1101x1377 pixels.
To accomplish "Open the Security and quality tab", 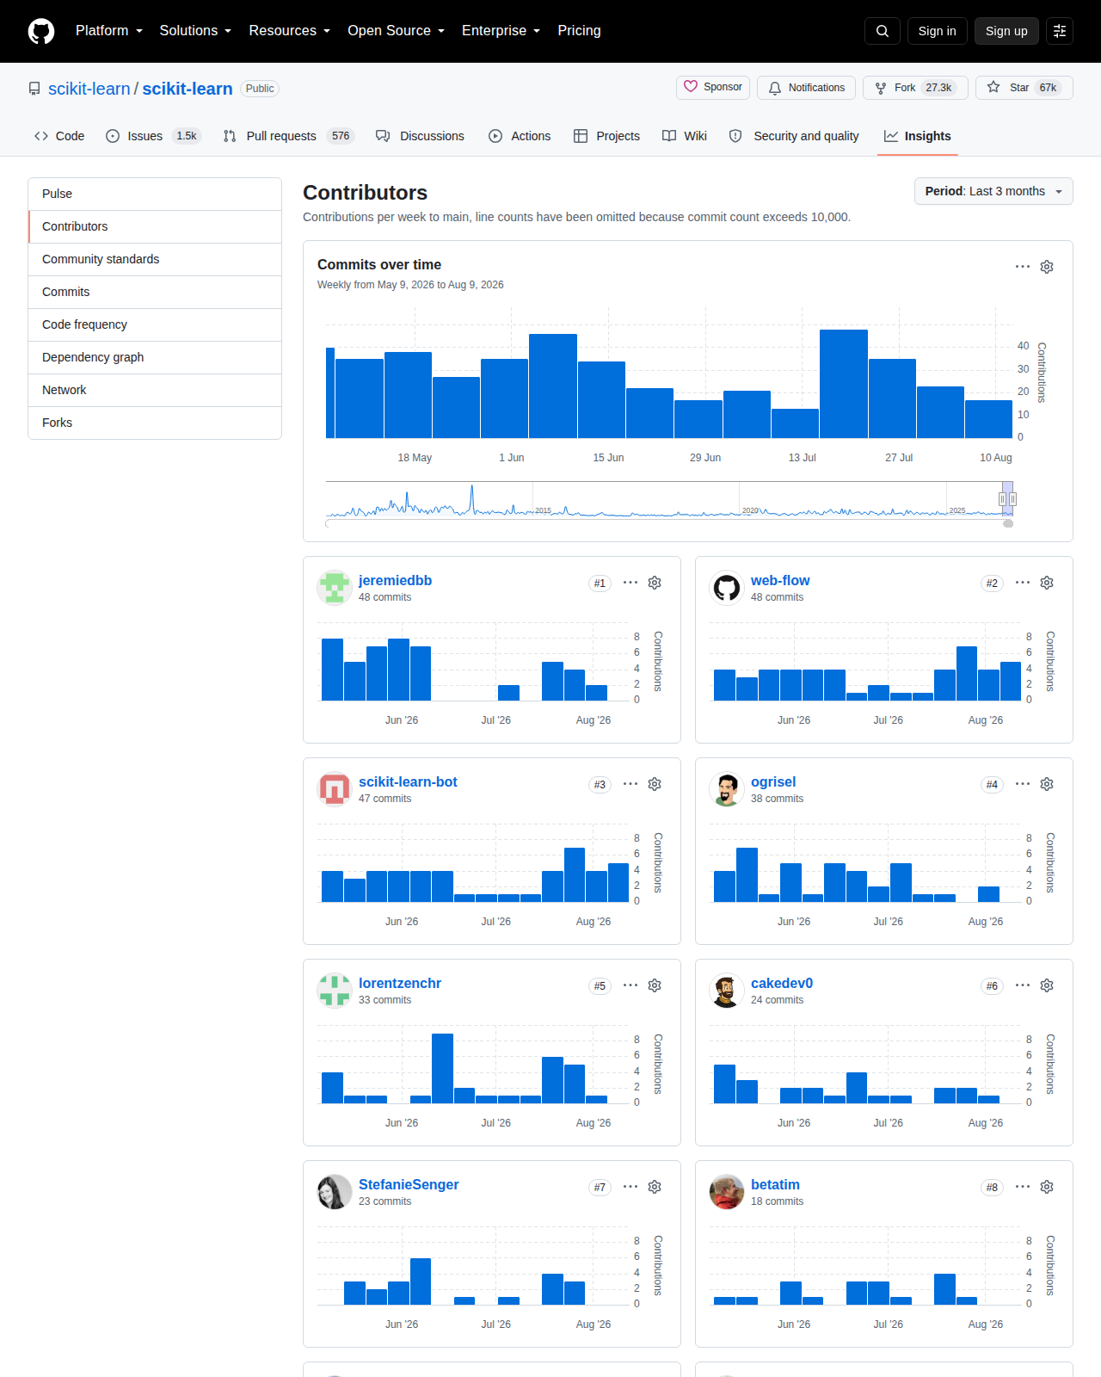I will pyautogui.click(x=794, y=136).
